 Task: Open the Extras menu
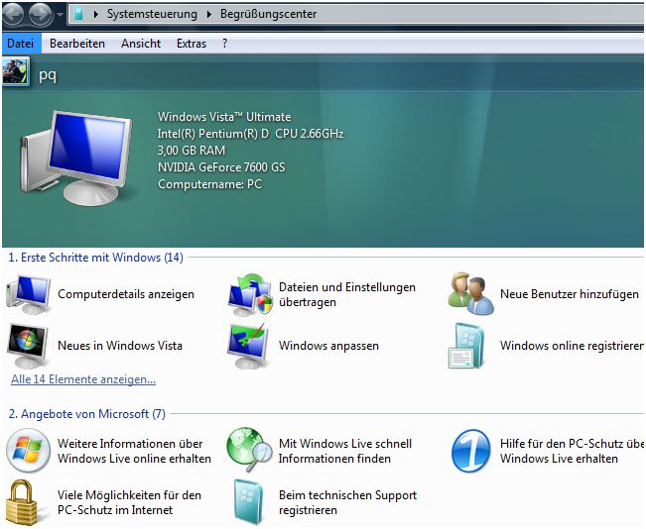tap(192, 44)
